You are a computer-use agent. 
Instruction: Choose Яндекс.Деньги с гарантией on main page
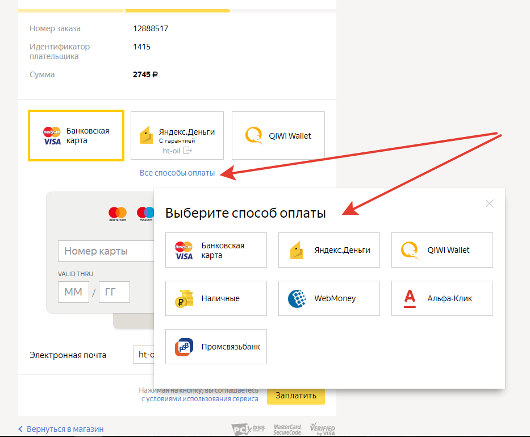point(177,136)
